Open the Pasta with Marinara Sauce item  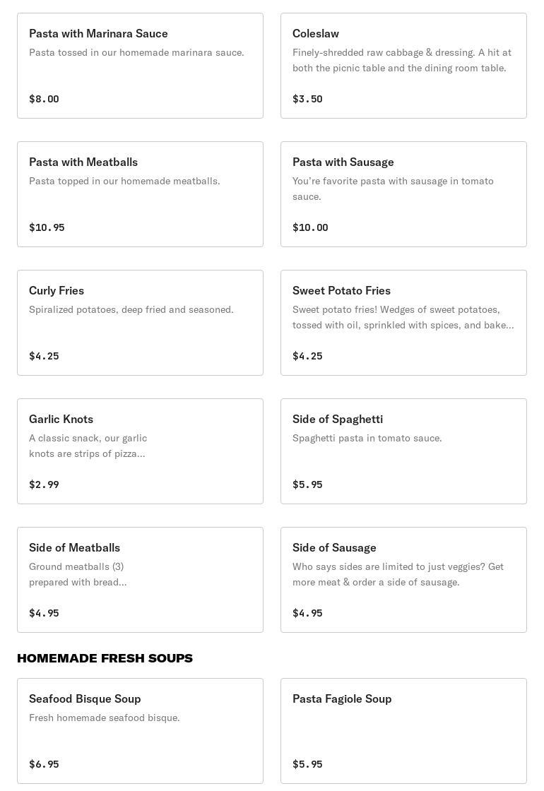(x=140, y=66)
